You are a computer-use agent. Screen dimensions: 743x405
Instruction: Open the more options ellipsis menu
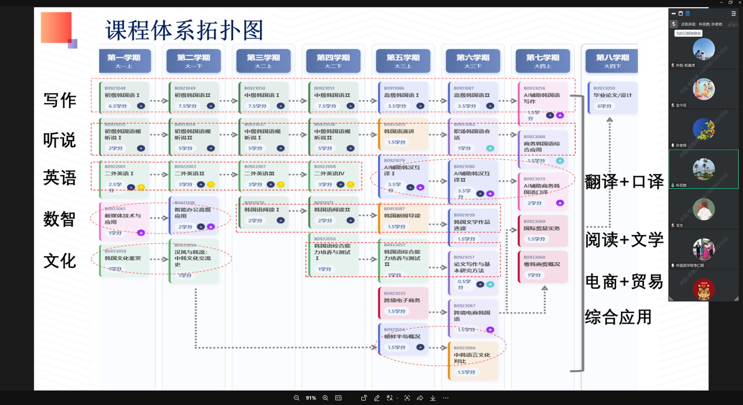point(446,398)
